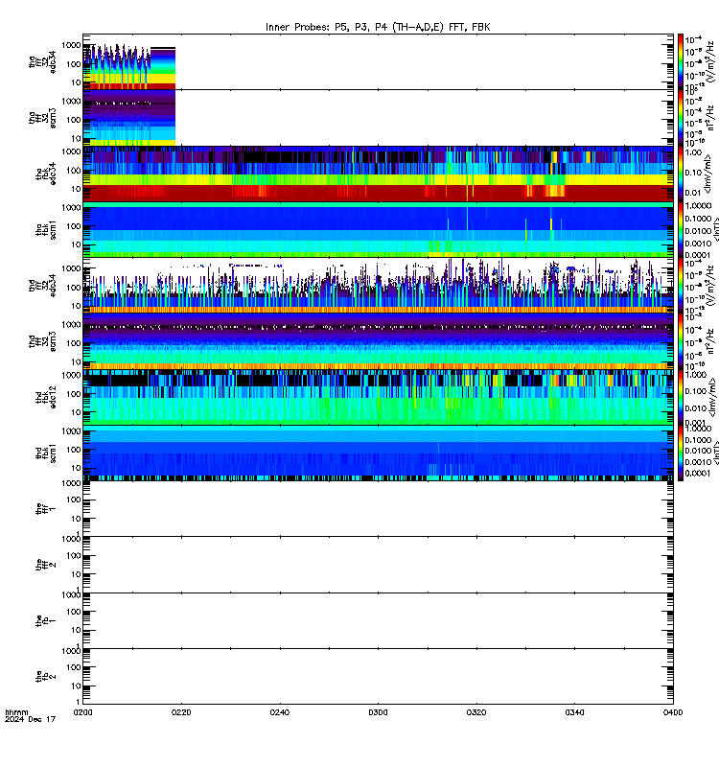The image size is (719, 767).
Task: Select the "0320" time tick label
Action: (475, 712)
